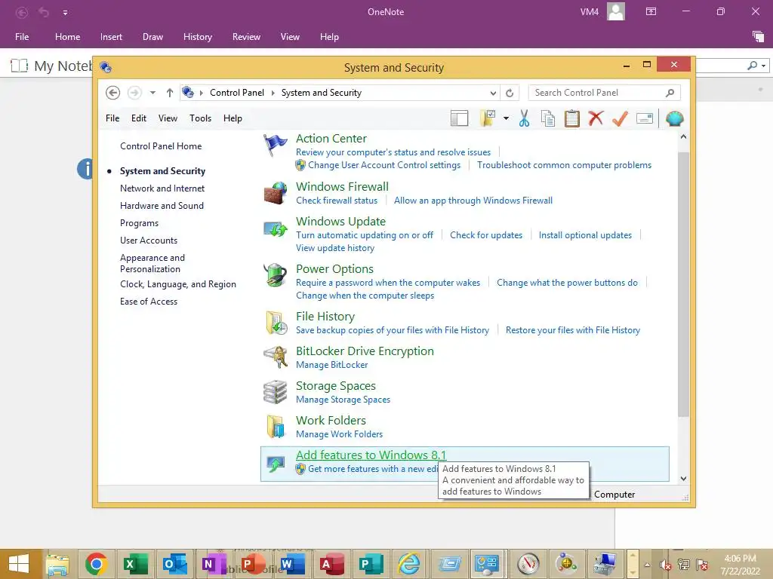
Task: Click the Storage Spaces drives icon
Action: [x=275, y=392]
